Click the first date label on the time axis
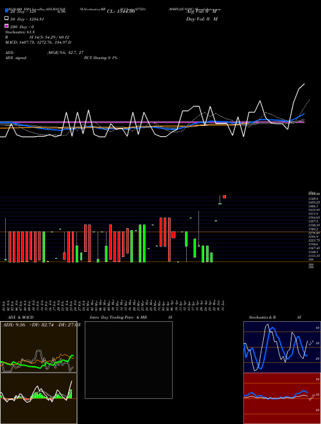This screenshot has width=321, height=424. pos(5,305)
